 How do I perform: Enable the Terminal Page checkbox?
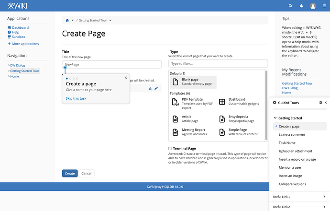170,149
